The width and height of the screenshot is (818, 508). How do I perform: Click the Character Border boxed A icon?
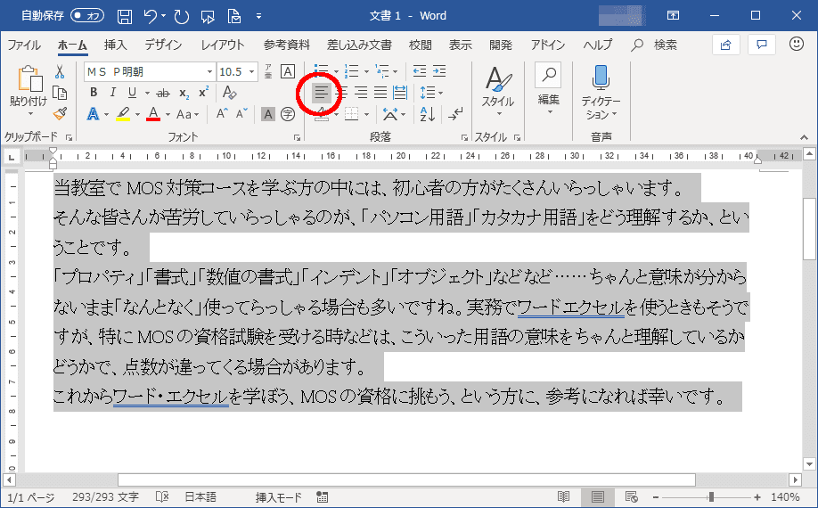(288, 71)
